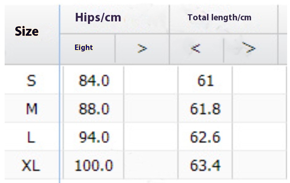The height and width of the screenshot is (183, 290).
Task: Click the 63.4 total length cell
Action: pyautogui.click(x=205, y=165)
